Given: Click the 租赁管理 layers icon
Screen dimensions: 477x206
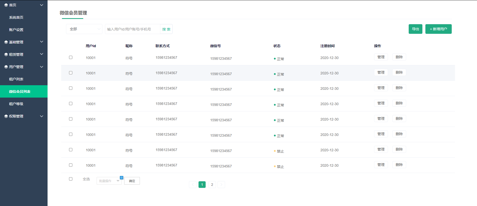Looking at the screenshot, I should click(6, 54).
